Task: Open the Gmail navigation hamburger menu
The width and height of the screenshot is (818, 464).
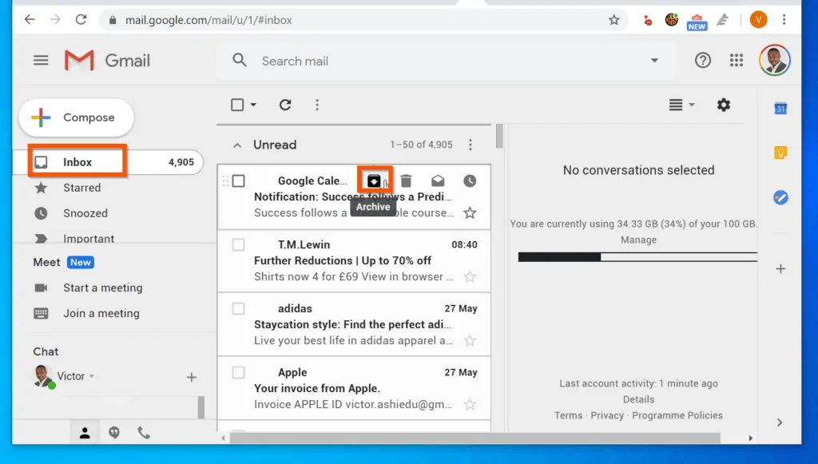Action: 41,60
